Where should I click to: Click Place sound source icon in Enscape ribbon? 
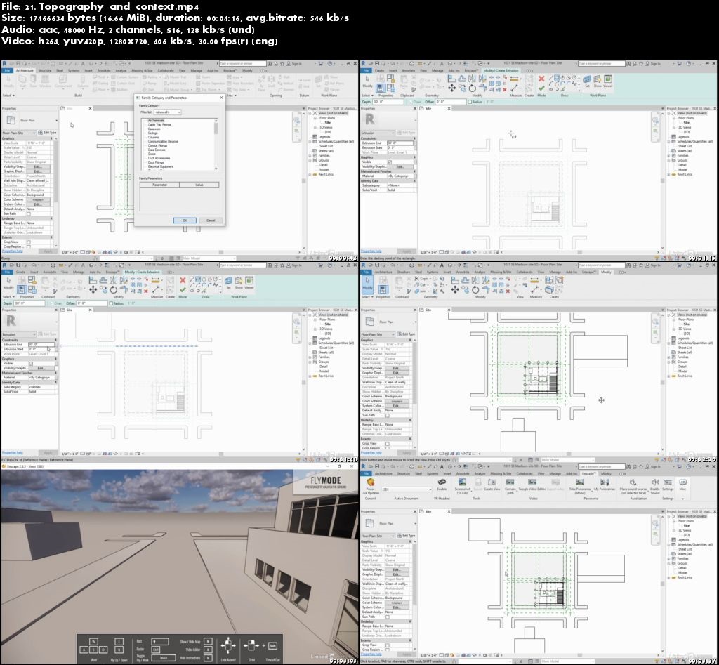(633, 485)
